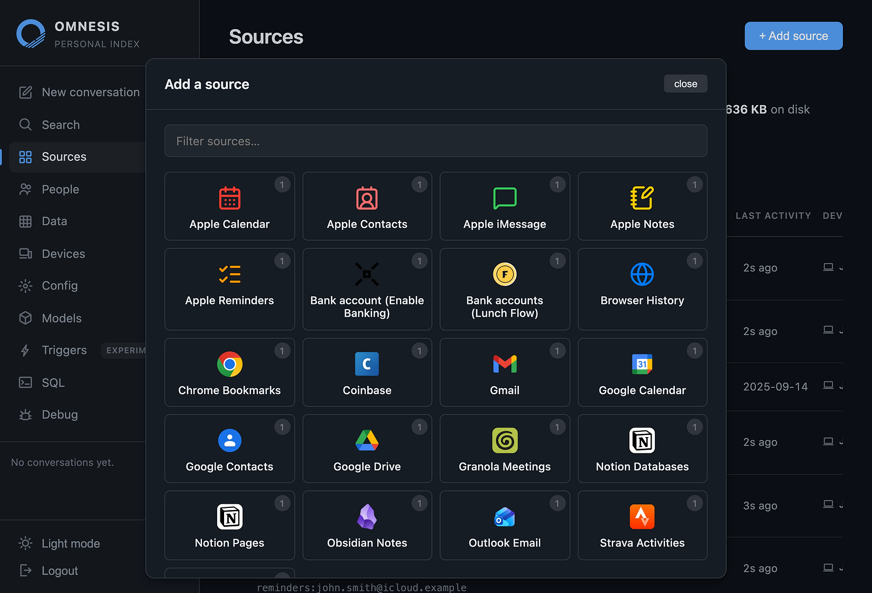Click the Lunch Flow bank accounts icon
872x593 pixels.
click(505, 274)
